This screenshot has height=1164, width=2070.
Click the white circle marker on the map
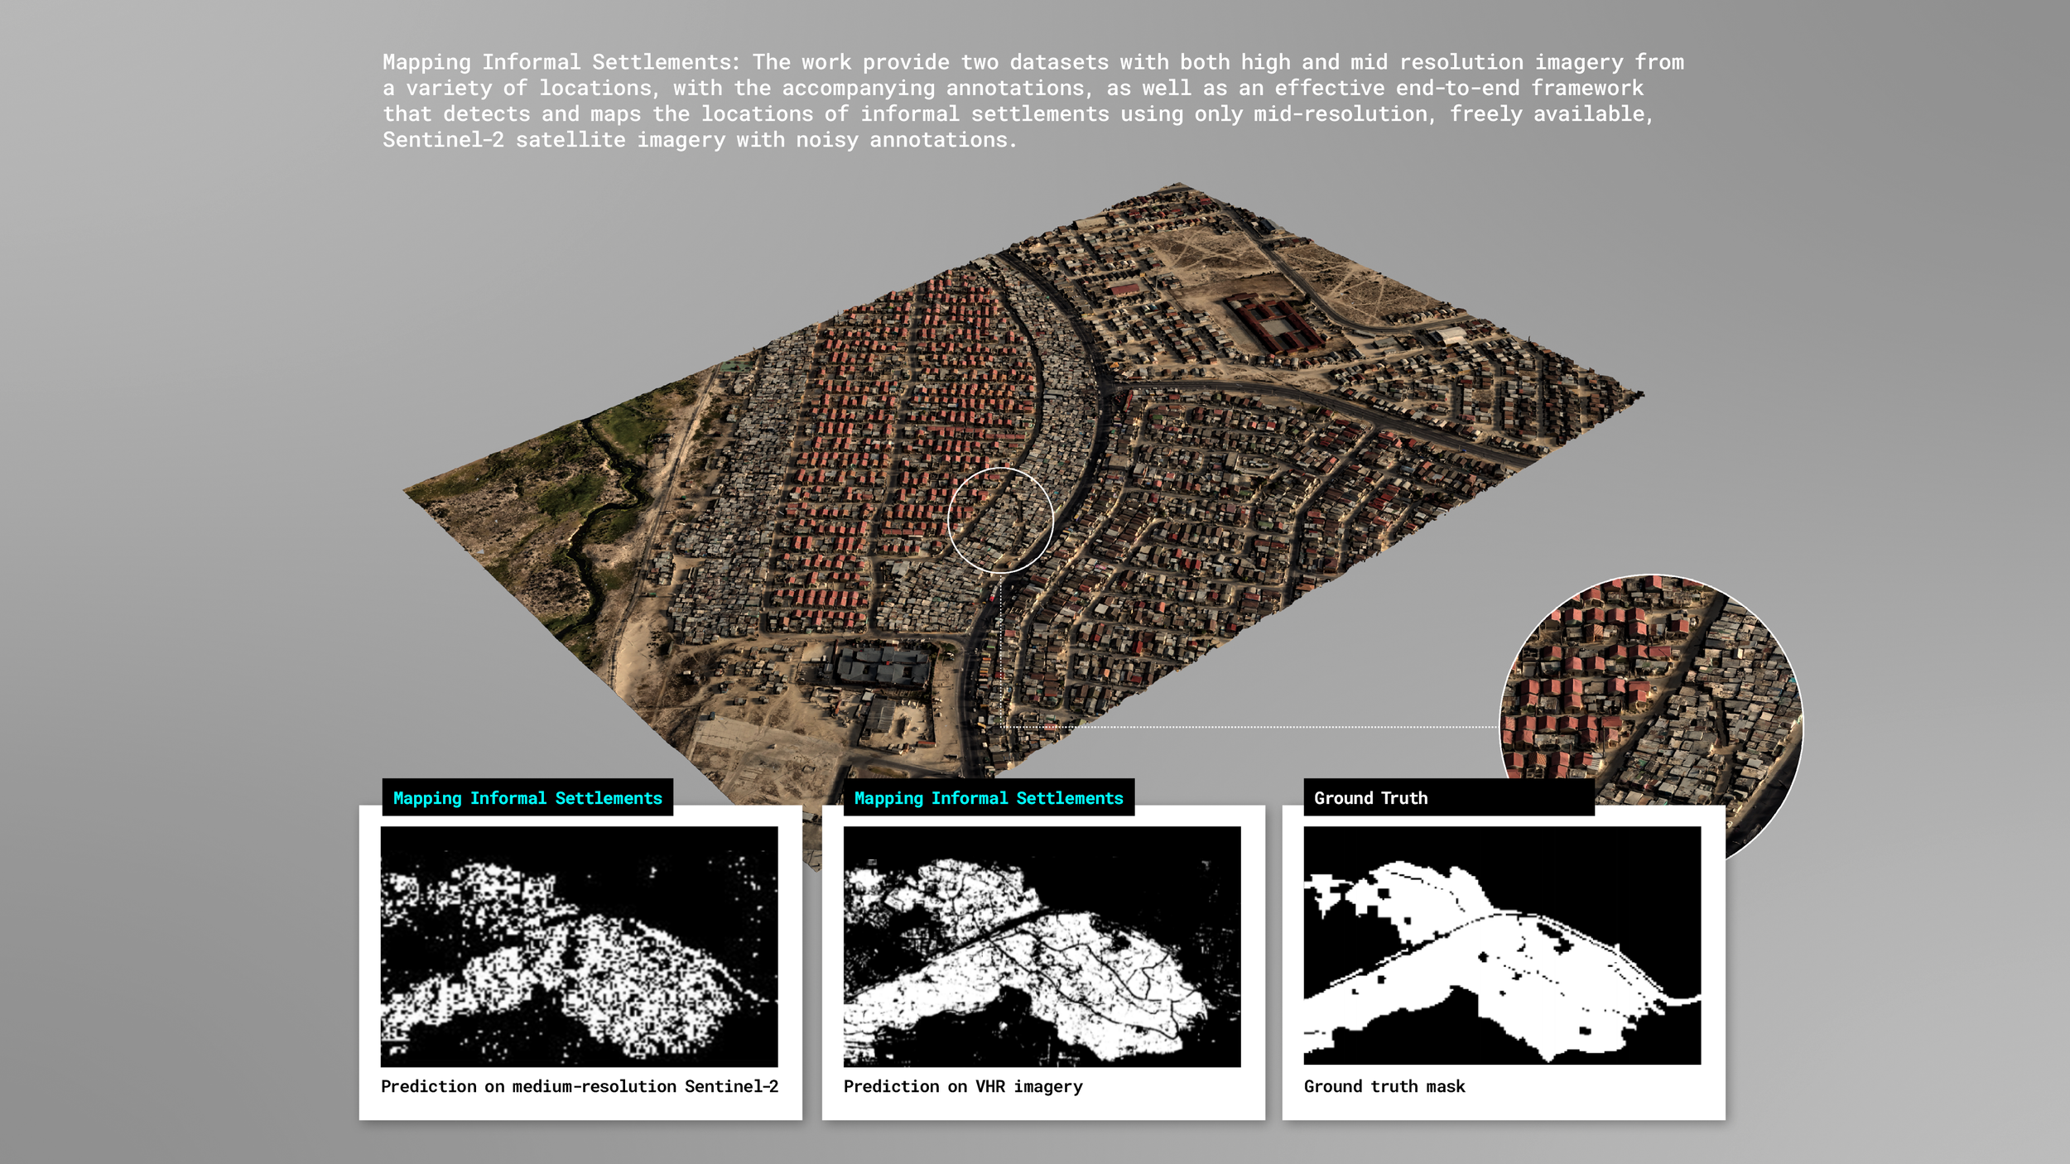[x=1000, y=520]
